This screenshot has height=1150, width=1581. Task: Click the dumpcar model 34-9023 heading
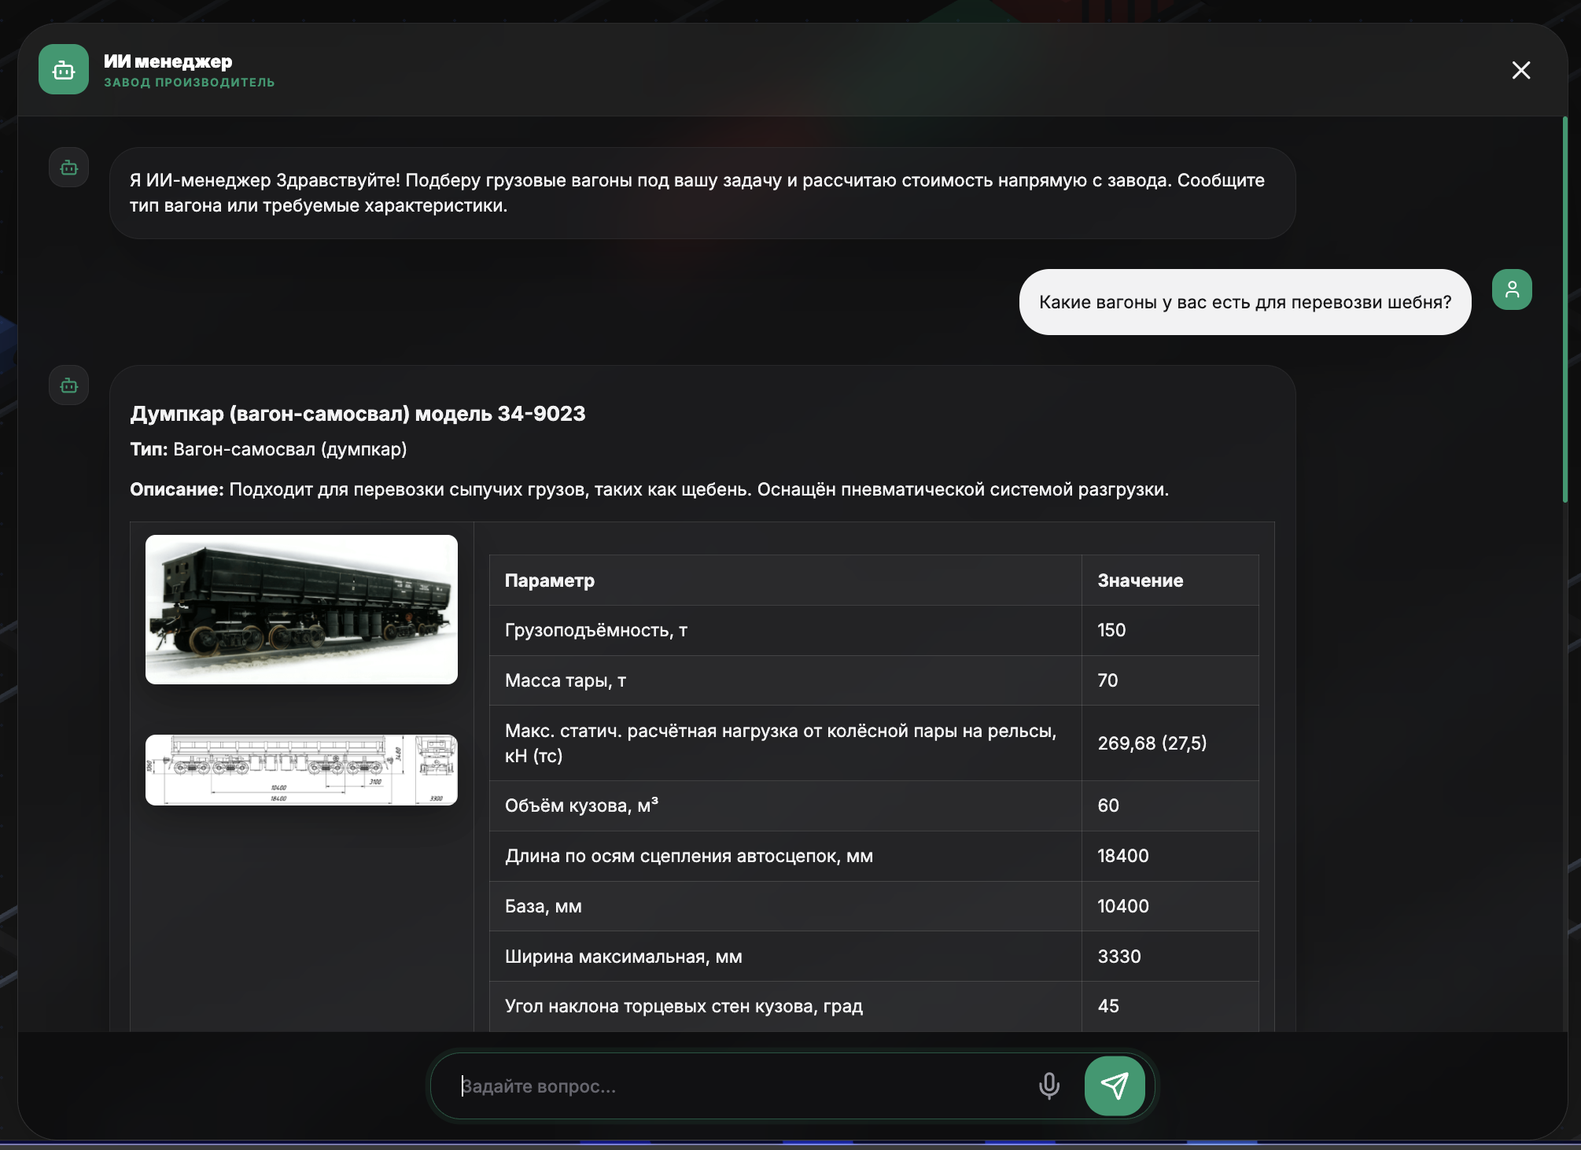click(358, 414)
